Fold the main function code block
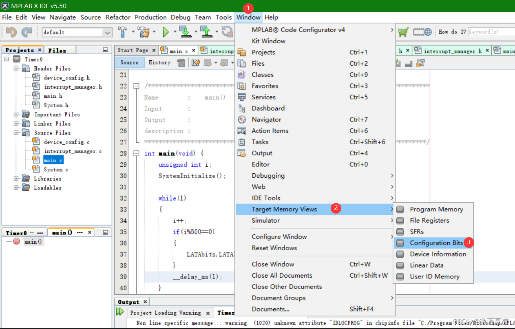The image size is (515, 329). click(x=136, y=154)
